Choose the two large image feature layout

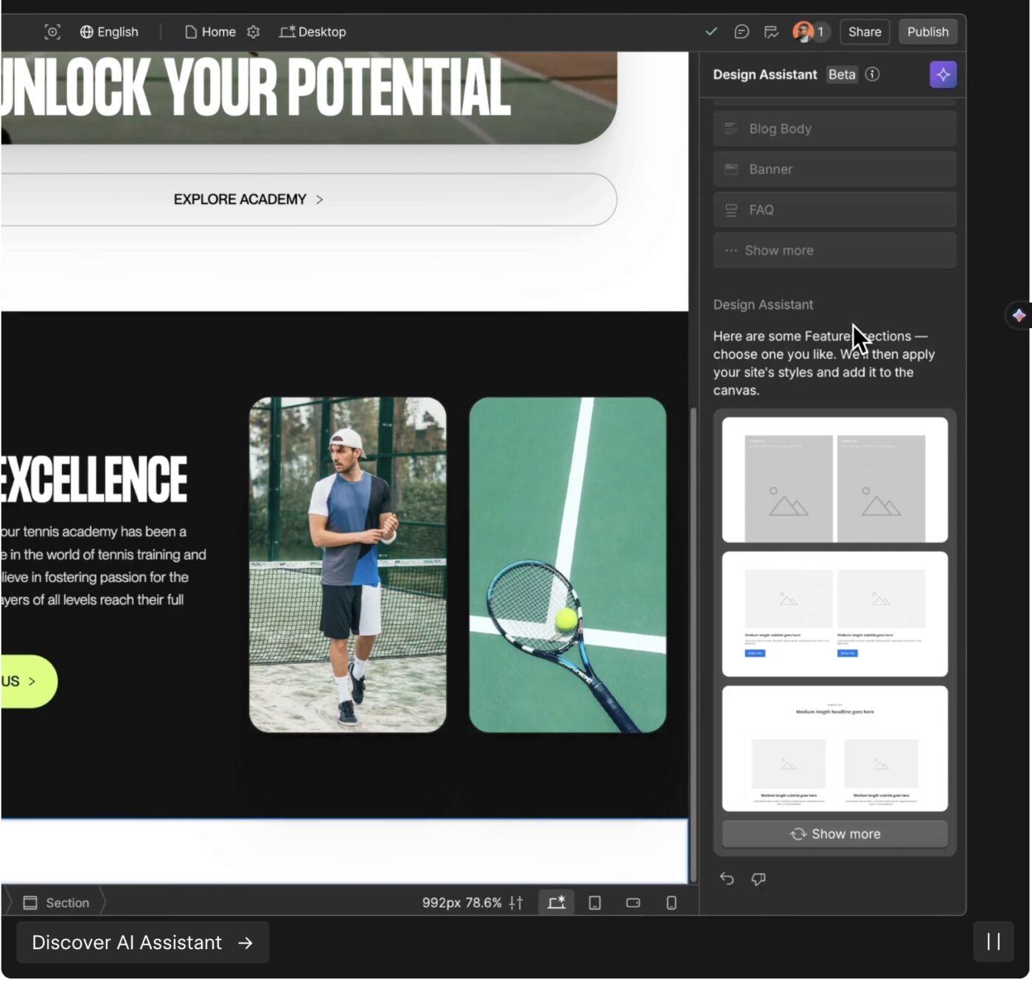pos(835,480)
